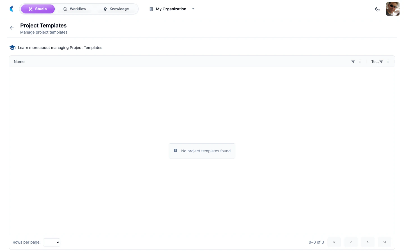Click the info icon in the empty-state message
Image resolution: width=404 pixels, height=252 pixels.
click(175, 150)
